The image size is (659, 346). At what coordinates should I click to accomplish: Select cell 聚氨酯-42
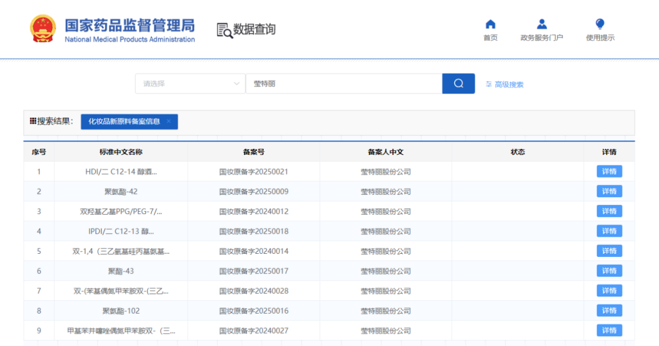tap(121, 191)
